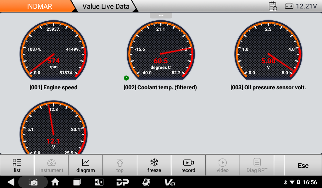Take a screenshot with camera icon

pos(33,182)
